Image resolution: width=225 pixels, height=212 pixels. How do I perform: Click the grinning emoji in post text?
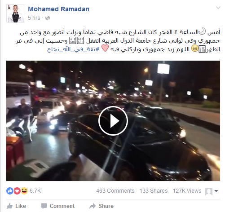tap(195, 49)
